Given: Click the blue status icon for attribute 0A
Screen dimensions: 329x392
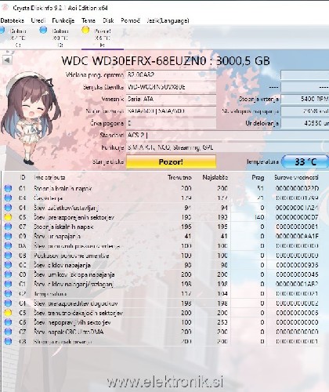Looking at the screenshot, I should coord(8,245).
